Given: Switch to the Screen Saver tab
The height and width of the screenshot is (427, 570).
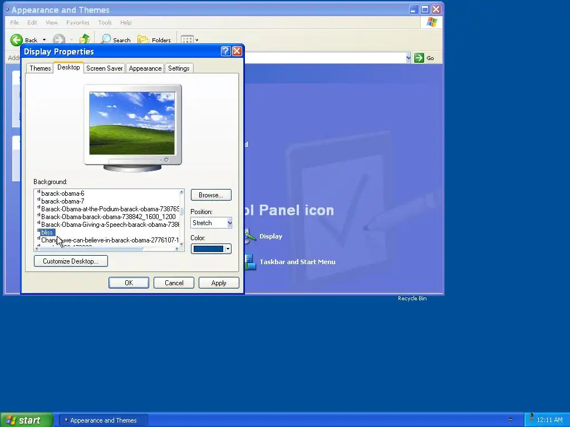Looking at the screenshot, I should [x=104, y=68].
